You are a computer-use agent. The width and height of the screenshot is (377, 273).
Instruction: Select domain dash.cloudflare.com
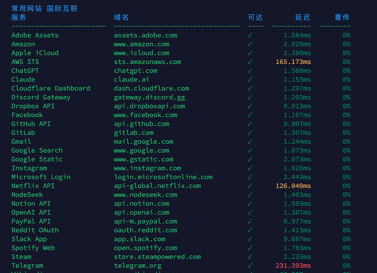click(x=151, y=88)
